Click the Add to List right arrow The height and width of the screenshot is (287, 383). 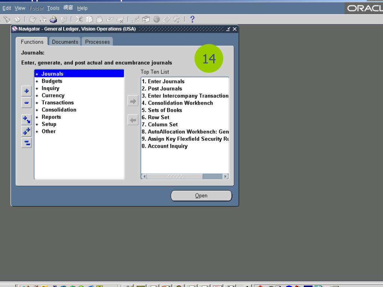(x=133, y=101)
